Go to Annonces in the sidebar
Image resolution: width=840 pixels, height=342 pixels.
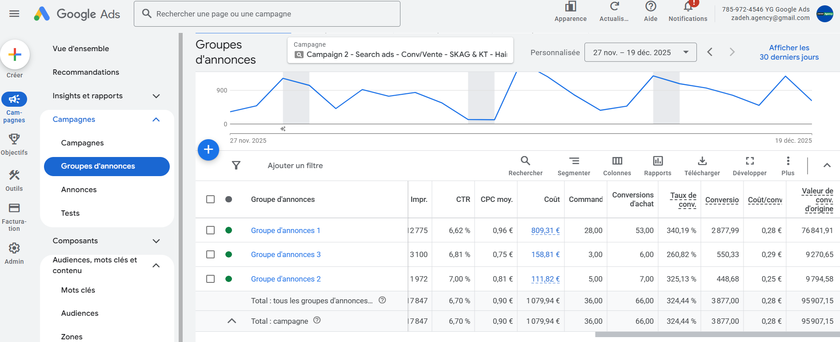[79, 189]
